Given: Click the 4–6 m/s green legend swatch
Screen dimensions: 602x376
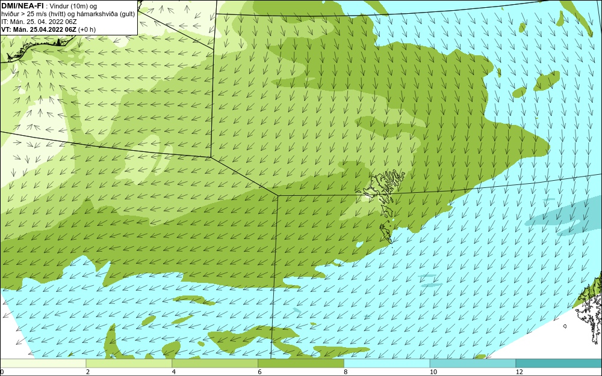Looking at the screenshot, I should click(x=215, y=363).
